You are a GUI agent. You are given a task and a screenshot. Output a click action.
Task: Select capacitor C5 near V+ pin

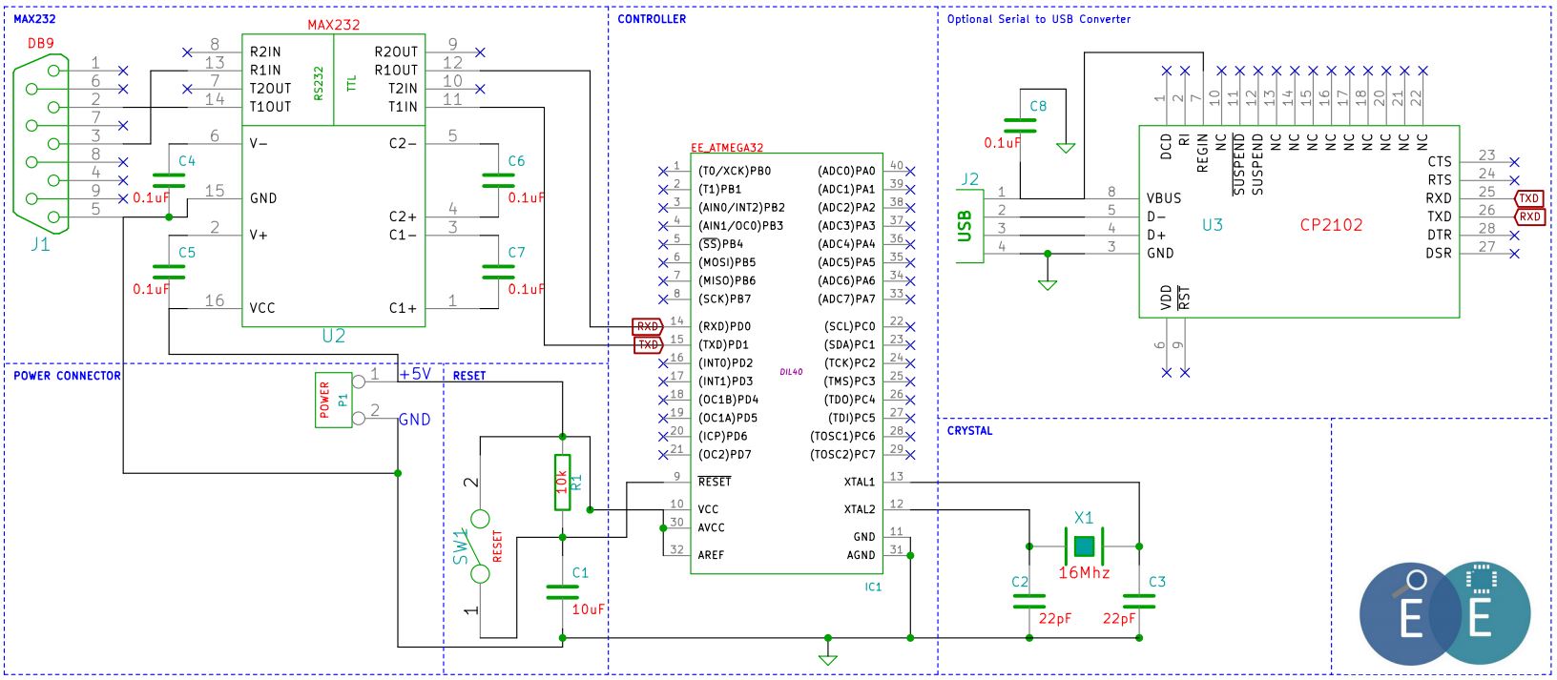(169, 272)
